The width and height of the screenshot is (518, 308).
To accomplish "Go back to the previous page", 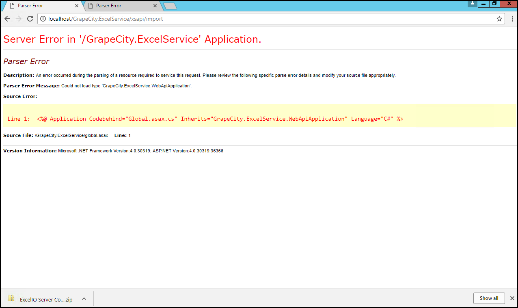I will 7,19.
